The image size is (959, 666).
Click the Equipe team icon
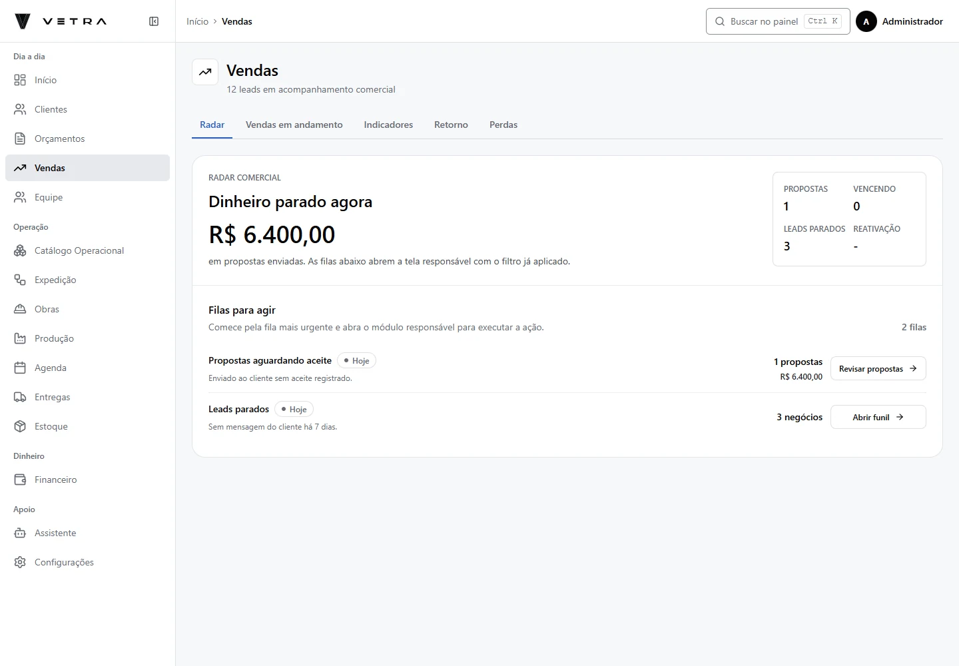(x=20, y=197)
